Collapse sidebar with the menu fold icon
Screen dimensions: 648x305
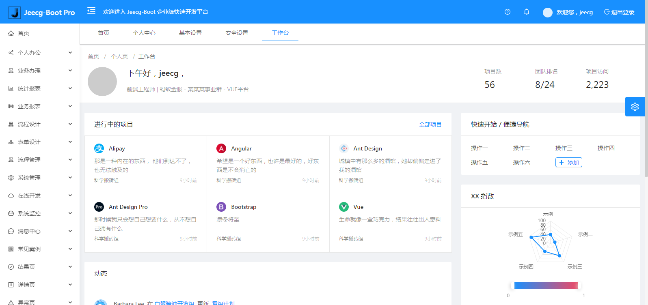point(91,11)
